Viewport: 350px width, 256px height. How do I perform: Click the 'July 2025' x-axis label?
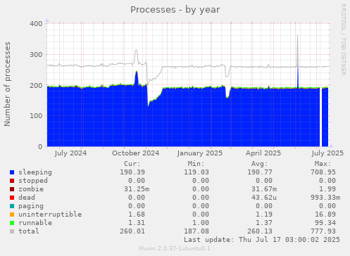tap(327, 153)
